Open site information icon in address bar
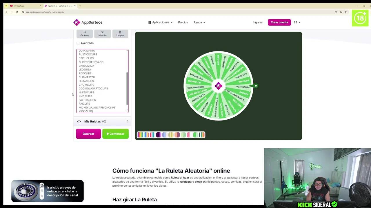 click(23, 12)
